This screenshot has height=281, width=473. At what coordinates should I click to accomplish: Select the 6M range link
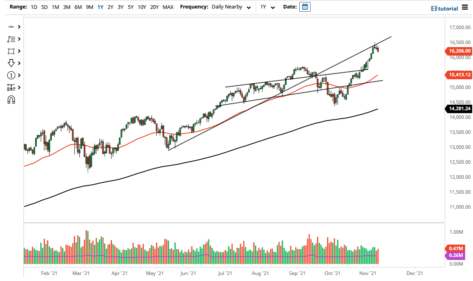(78, 7)
